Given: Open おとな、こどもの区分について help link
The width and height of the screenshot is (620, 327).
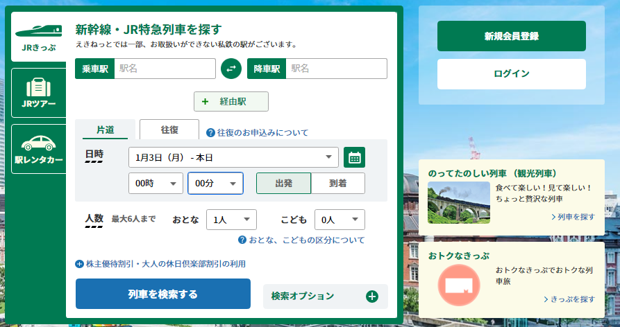Looking at the screenshot, I should (x=306, y=240).
